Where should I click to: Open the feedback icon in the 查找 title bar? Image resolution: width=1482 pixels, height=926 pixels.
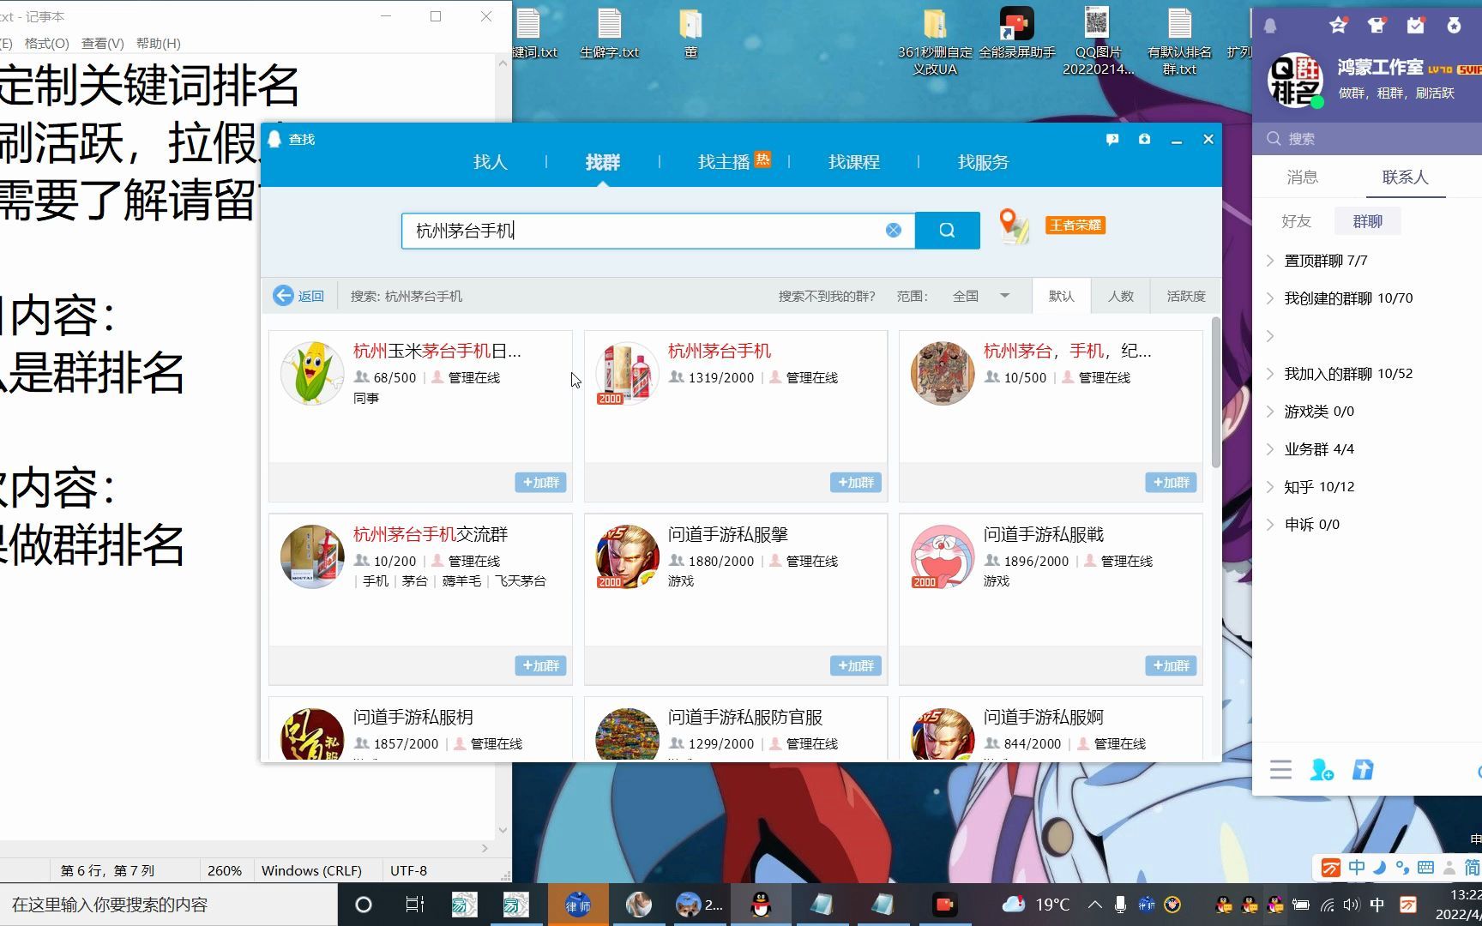click(x=1112, y=139)
